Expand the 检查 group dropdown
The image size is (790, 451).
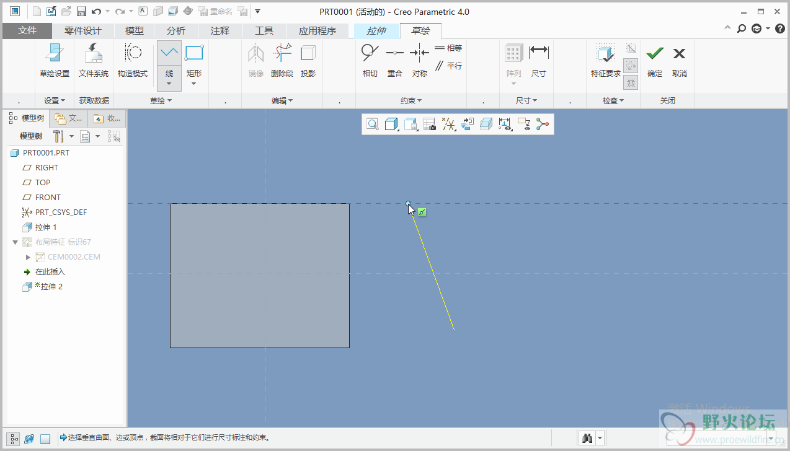613,100
